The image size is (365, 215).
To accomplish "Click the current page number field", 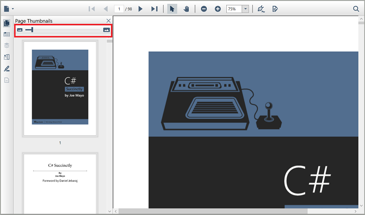I will coord(119,9).
